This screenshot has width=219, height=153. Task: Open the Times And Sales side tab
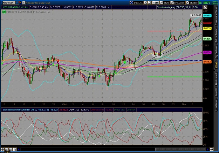(216, 16)
